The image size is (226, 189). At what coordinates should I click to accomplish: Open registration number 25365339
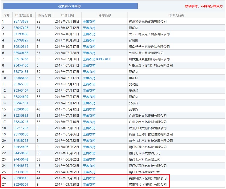click(x=21, y=84)
